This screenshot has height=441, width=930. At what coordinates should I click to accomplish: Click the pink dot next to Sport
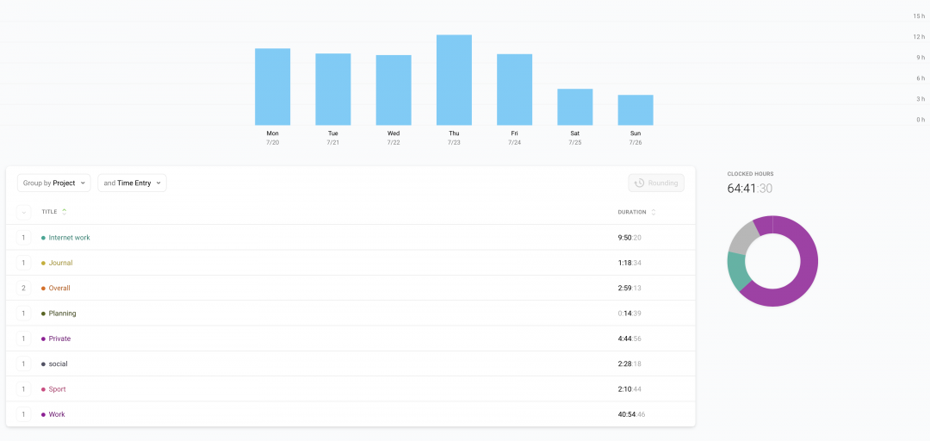43,389
